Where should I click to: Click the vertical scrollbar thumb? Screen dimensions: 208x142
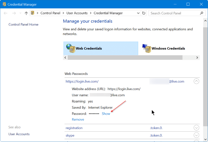pos(205,77)
